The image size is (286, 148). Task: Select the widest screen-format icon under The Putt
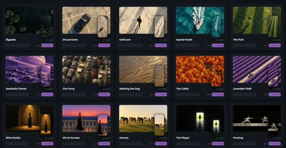click(x=252, y=45)
